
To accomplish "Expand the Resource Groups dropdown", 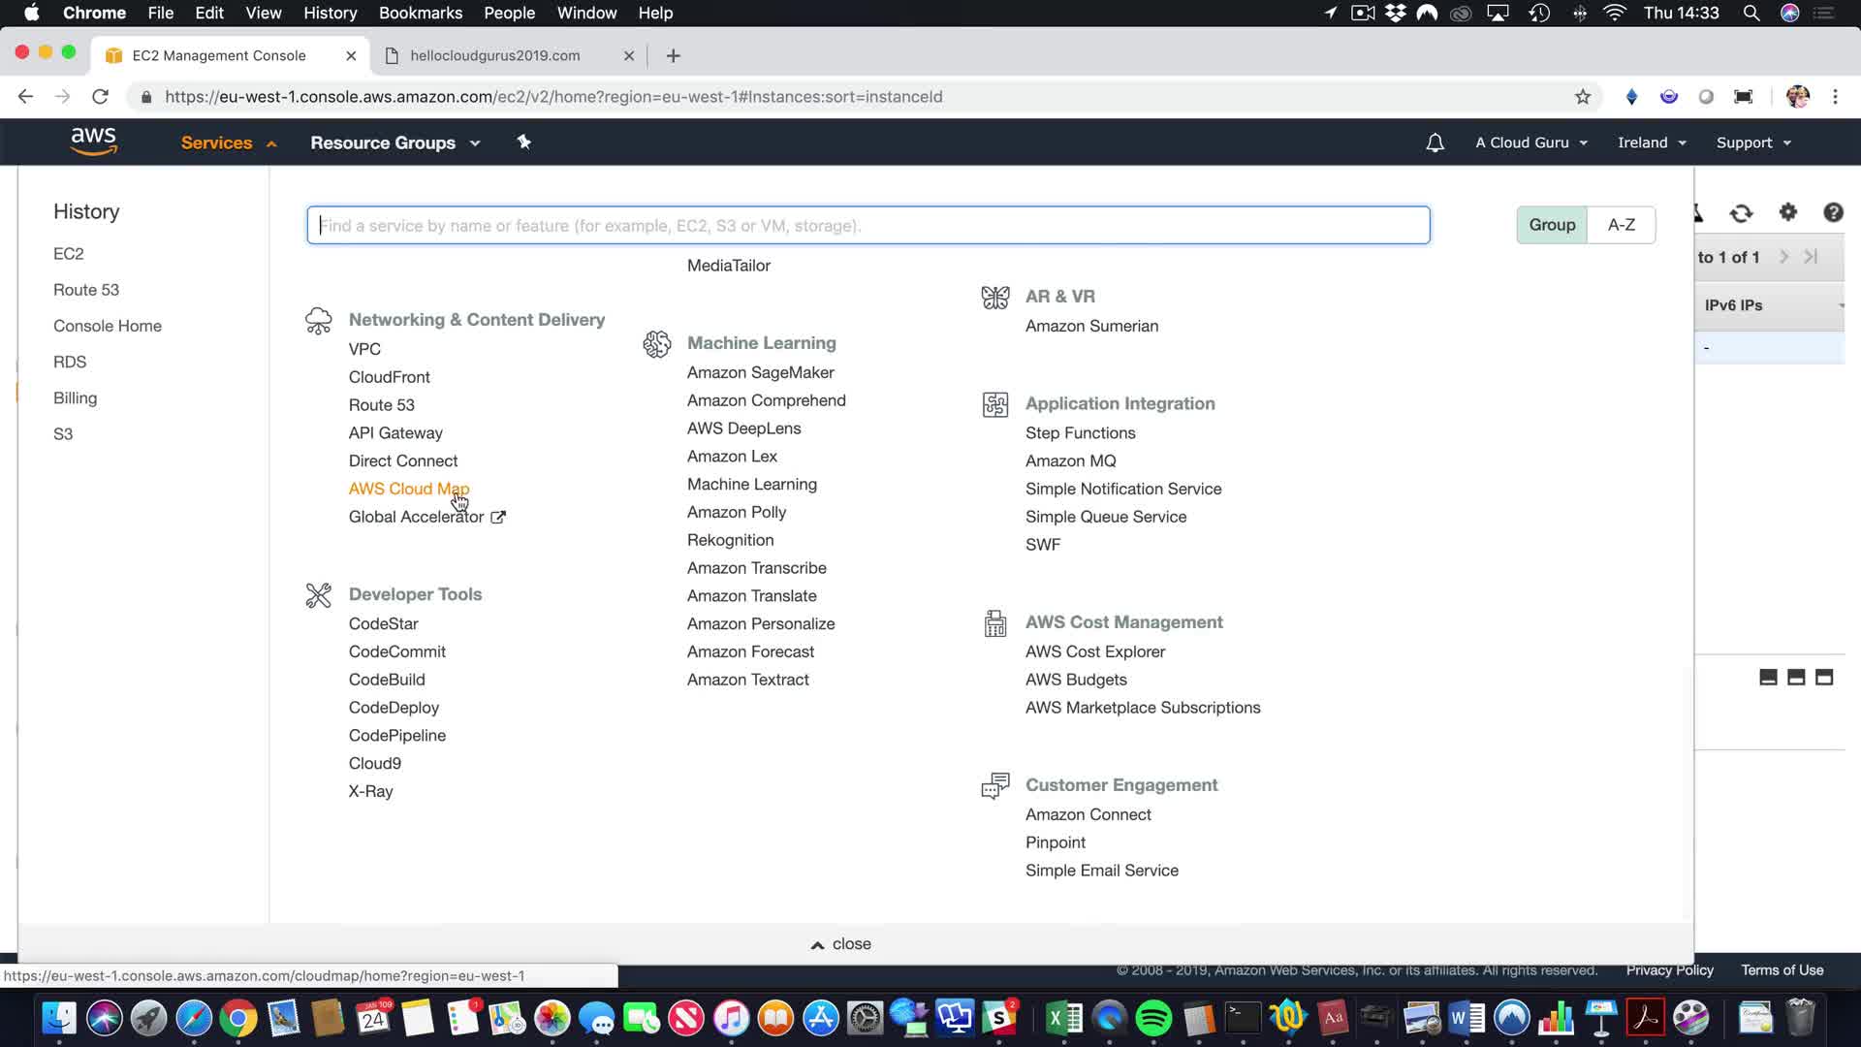I will (x=394, y=143).
